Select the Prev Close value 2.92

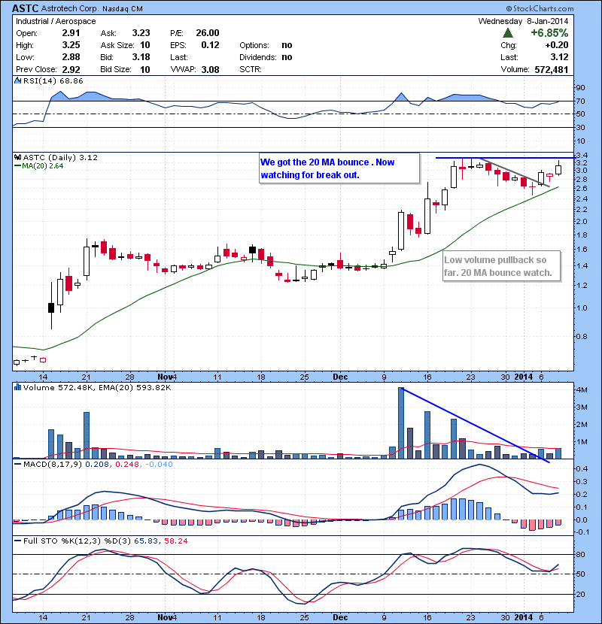tap(71, 69)
